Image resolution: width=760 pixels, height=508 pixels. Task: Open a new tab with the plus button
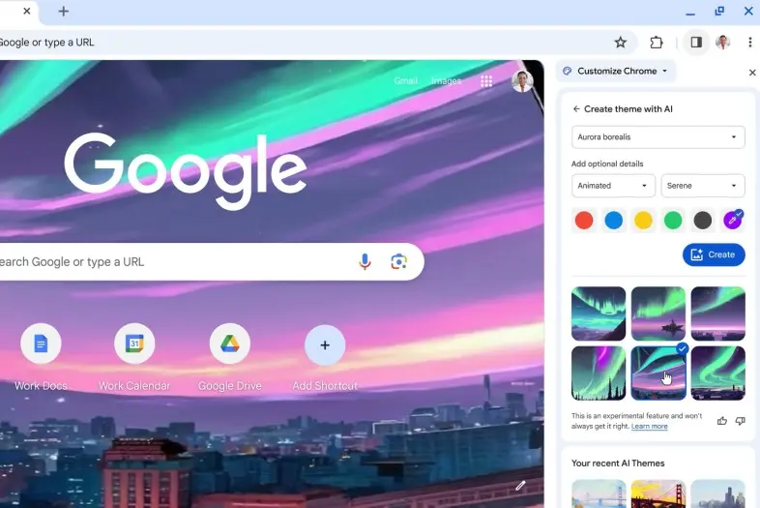click(x=64, y=12)
